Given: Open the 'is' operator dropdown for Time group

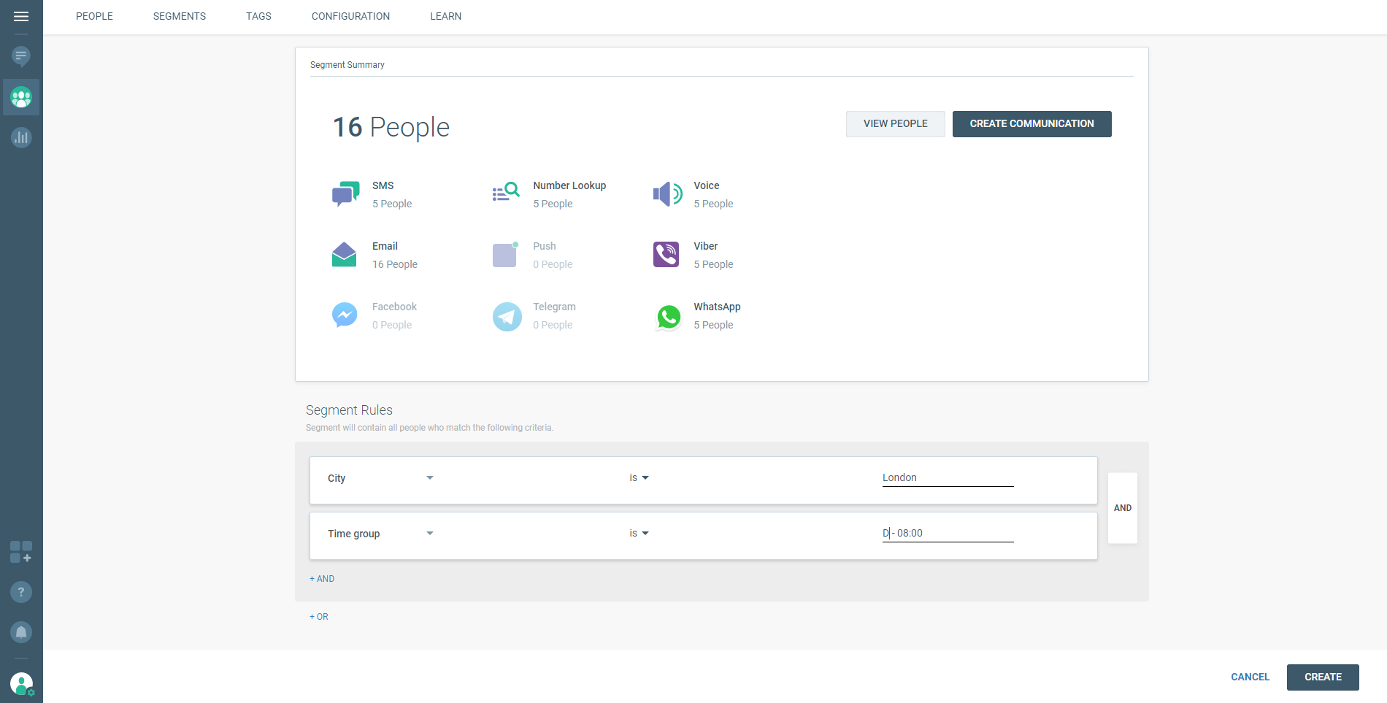Looking at the screenshot, I should coord(639,534).
